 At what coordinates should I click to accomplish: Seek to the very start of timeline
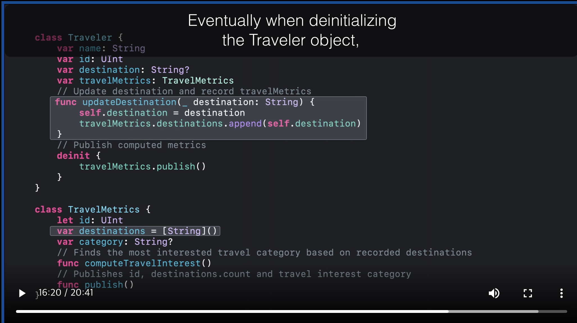tap(17, 311)
